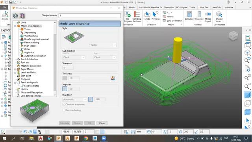
Task: Select shaded view cube icon in right toolbar
Action: [248, 95]
